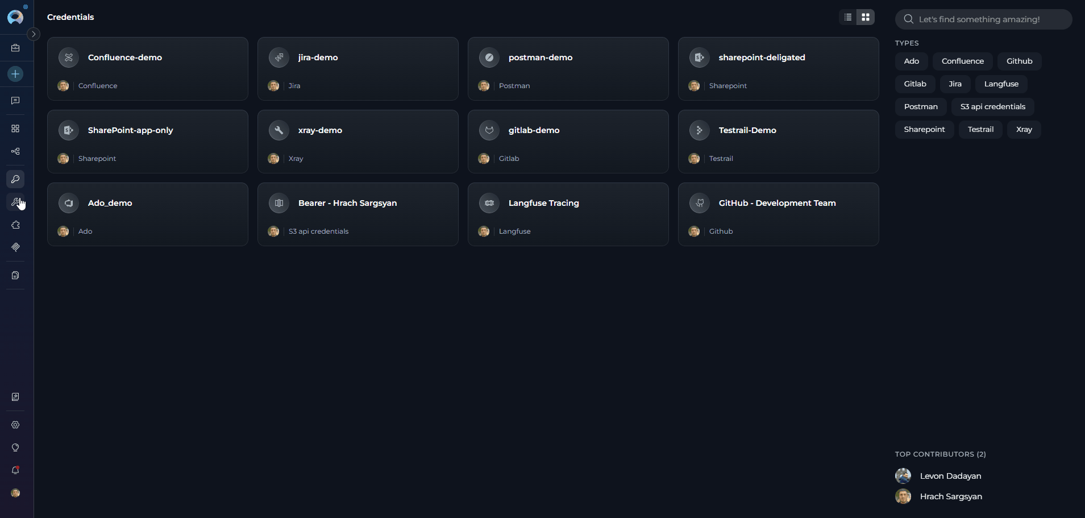This screenshot has height=518, width=1085.
Task: Filter by the Langfuse type tag
Action: 1001,84
